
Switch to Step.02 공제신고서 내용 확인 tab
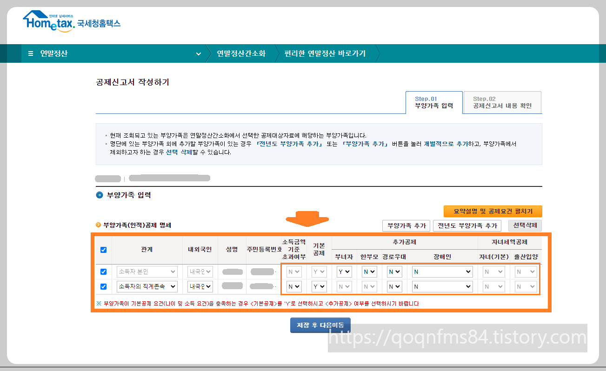coord(502,102)
